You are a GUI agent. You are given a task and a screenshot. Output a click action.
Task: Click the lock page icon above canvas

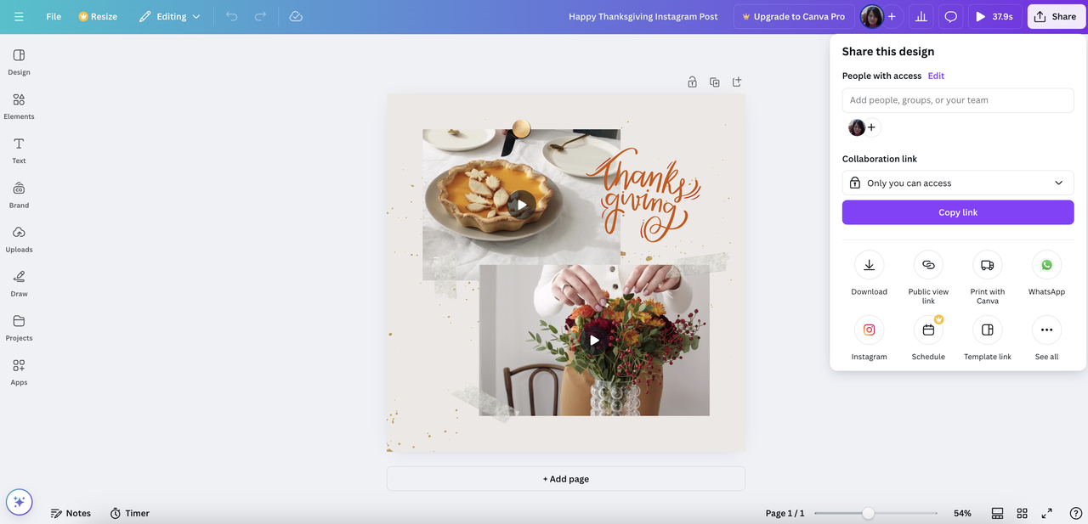pos(692,82)
